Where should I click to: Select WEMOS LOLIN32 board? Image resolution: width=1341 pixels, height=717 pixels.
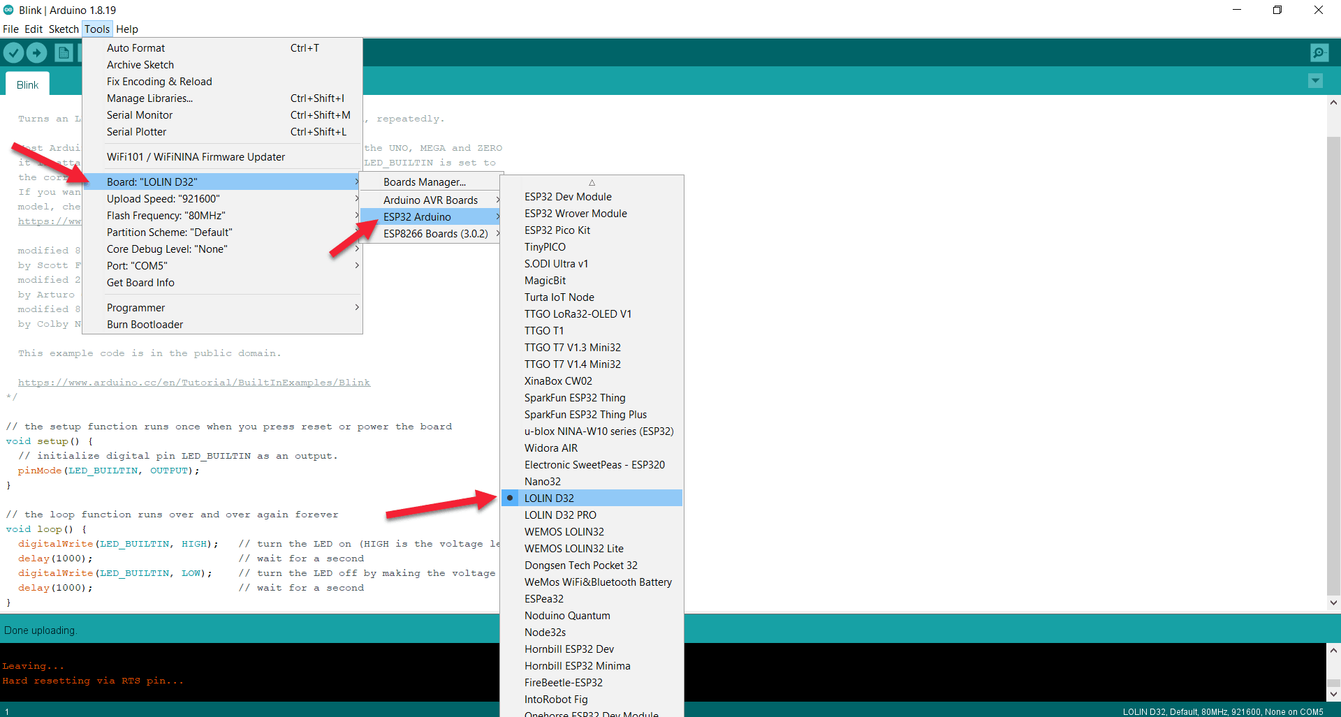pos(592,532)
